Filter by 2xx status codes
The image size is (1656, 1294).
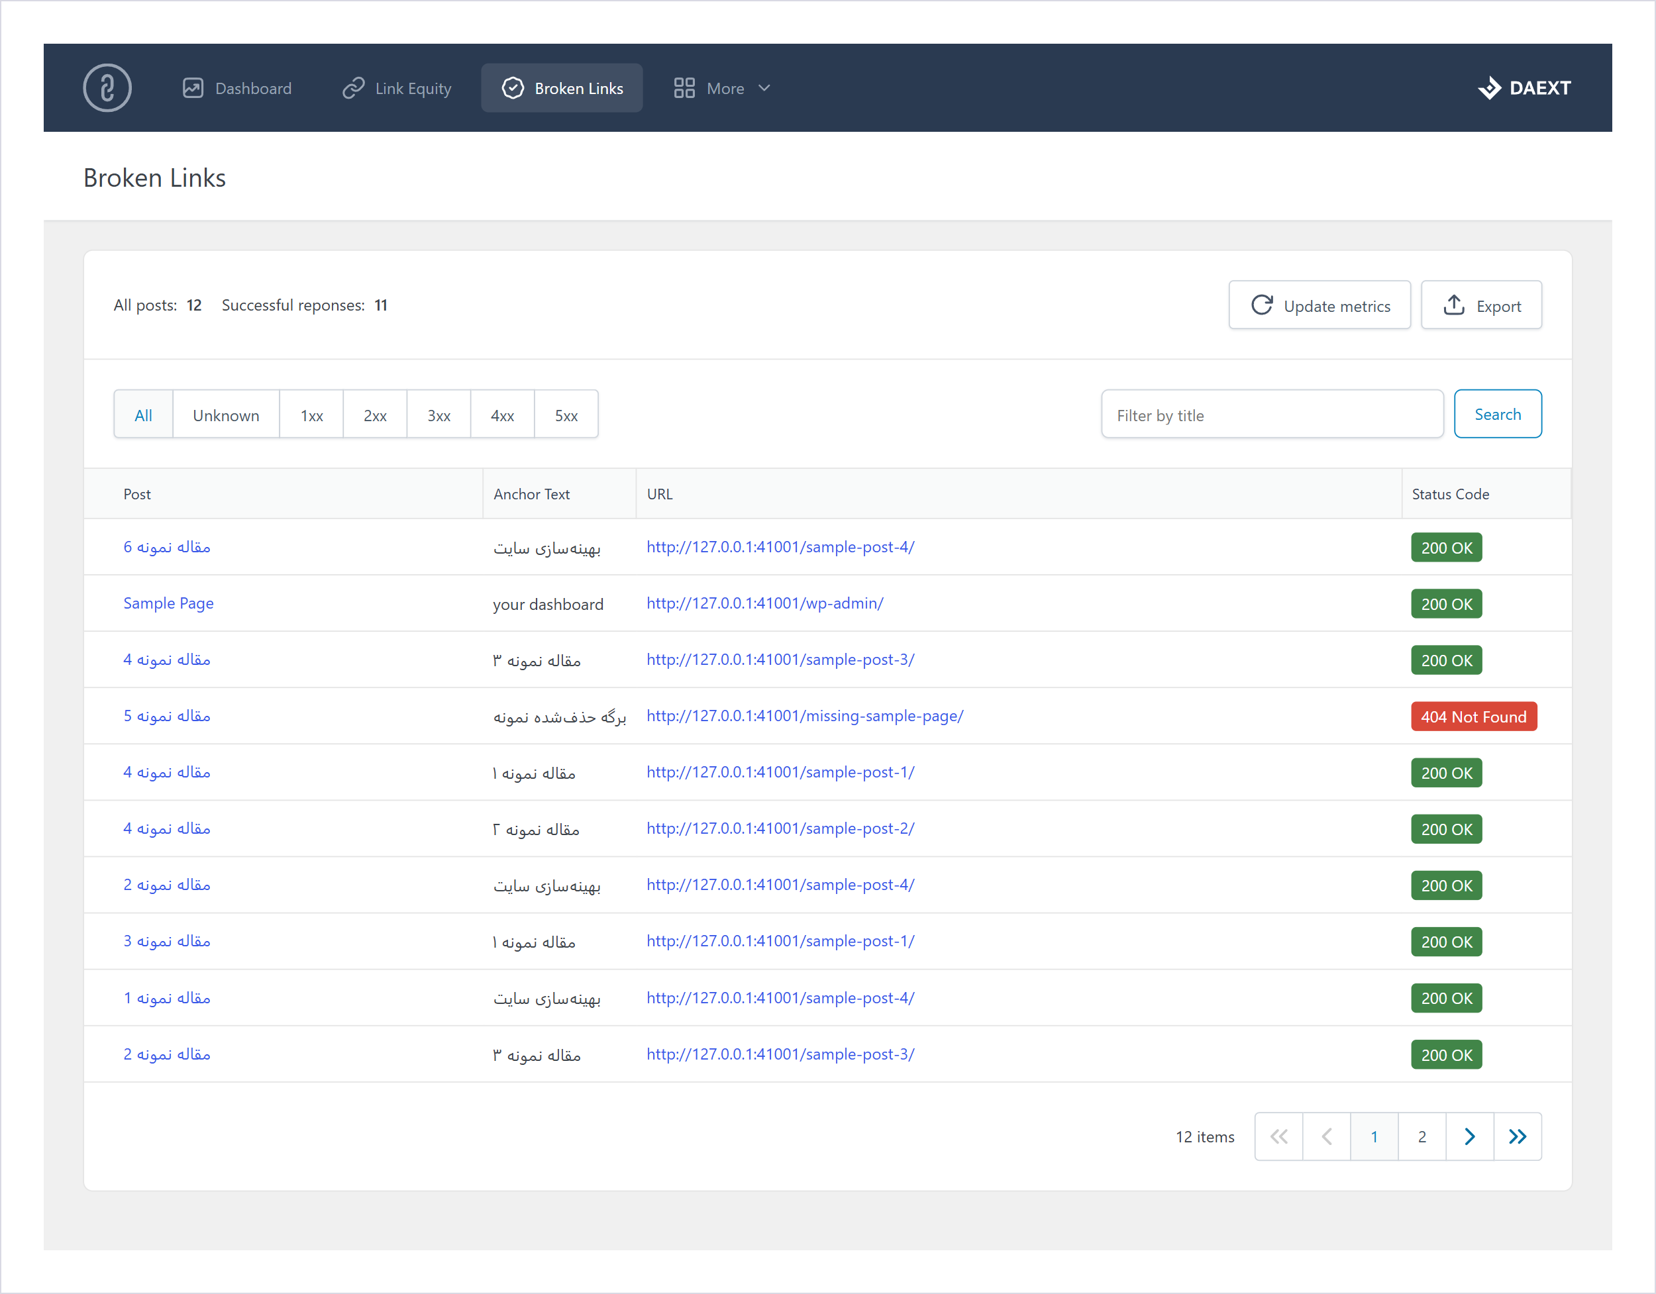[x=376, y=415]
